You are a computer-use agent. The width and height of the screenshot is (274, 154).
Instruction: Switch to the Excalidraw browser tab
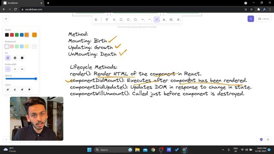click(x=23, y=3)
